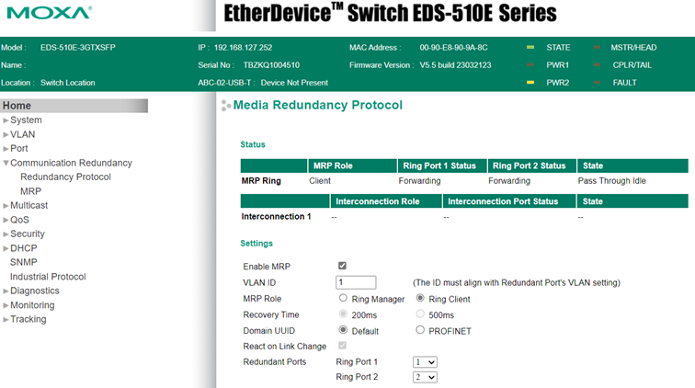Click the PWR2 LED indicator
695x388 pixels.
[x=530, y=83]
